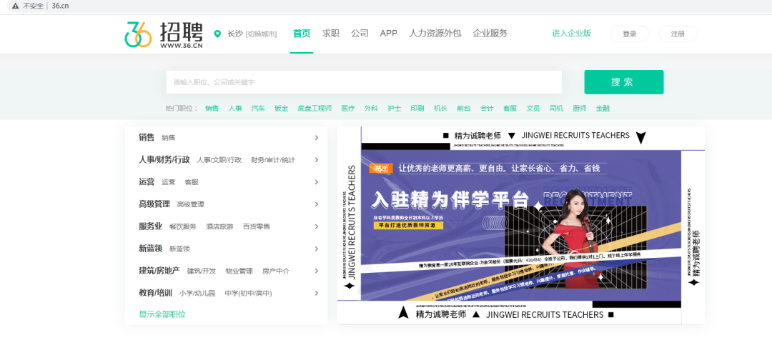The height and width of the screenshot is (340, 772).
Task: Open the 百货零售 subcategory
Action: coord(257,227)
